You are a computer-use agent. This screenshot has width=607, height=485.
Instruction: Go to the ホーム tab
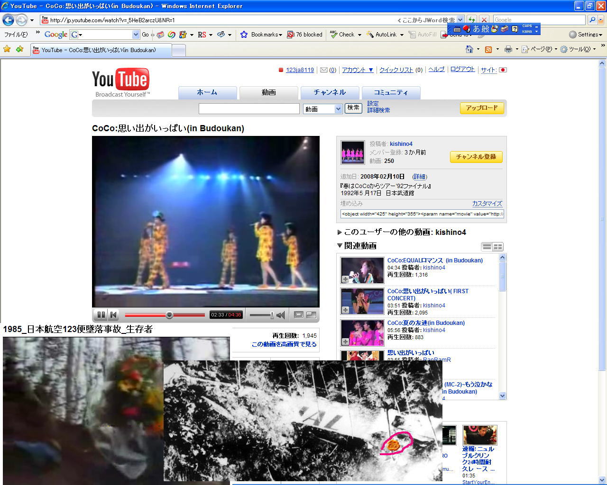(207, 92)
